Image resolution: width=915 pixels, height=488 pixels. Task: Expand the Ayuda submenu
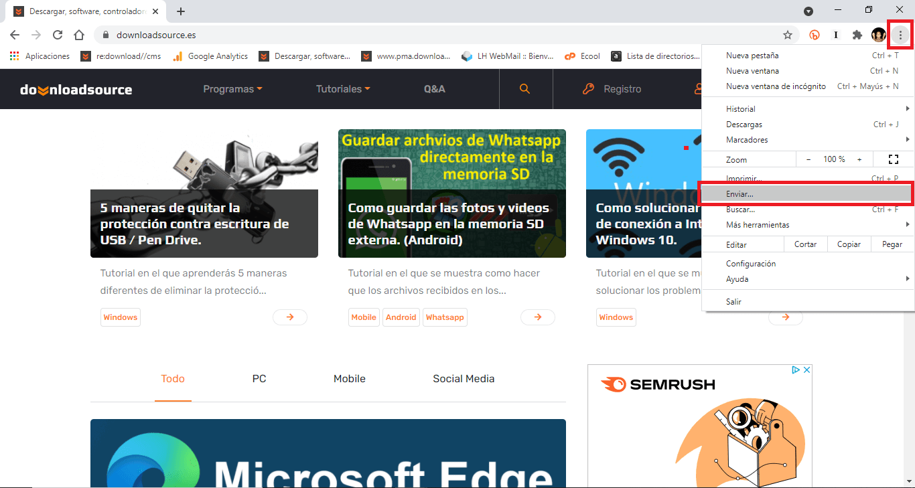coord(808,279)
